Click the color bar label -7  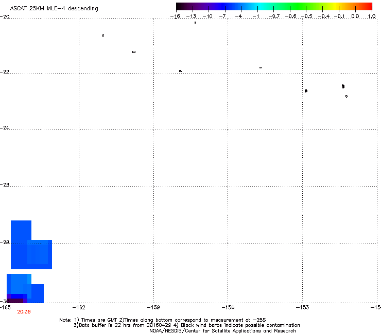click(222, 16)
